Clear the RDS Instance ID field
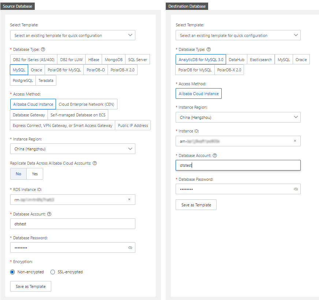 (129, 199)
